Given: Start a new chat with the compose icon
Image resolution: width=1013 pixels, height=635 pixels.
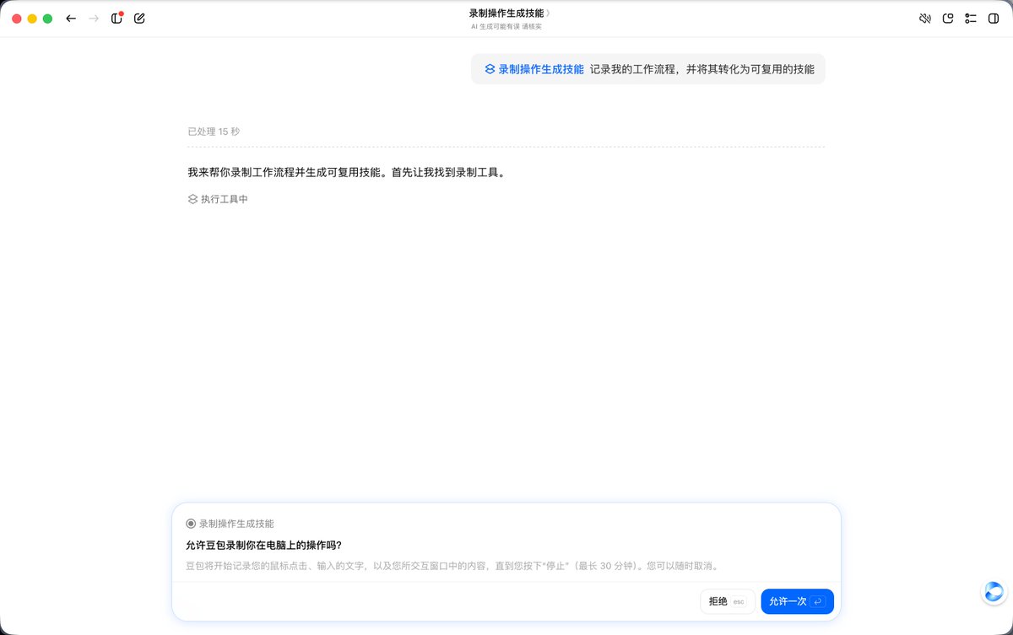Looking at the screenshot, I should 139,19.
